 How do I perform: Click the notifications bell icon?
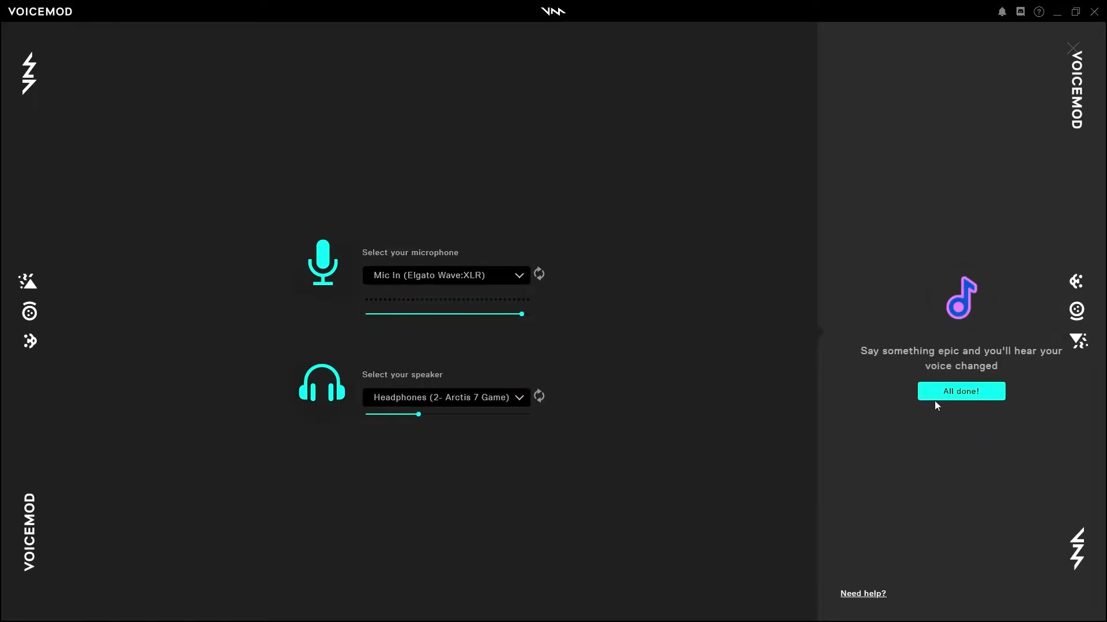(x=1002, y=12)
